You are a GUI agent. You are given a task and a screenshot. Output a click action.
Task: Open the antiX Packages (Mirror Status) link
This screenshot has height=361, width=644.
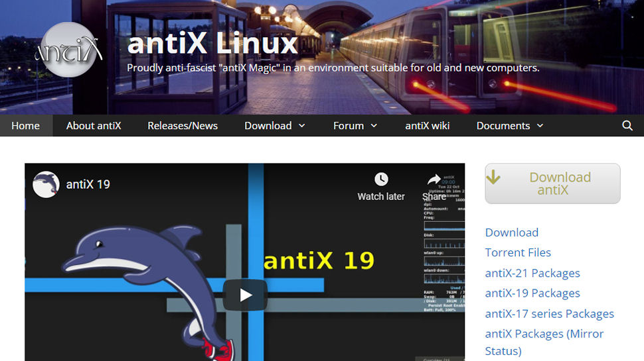544,342
